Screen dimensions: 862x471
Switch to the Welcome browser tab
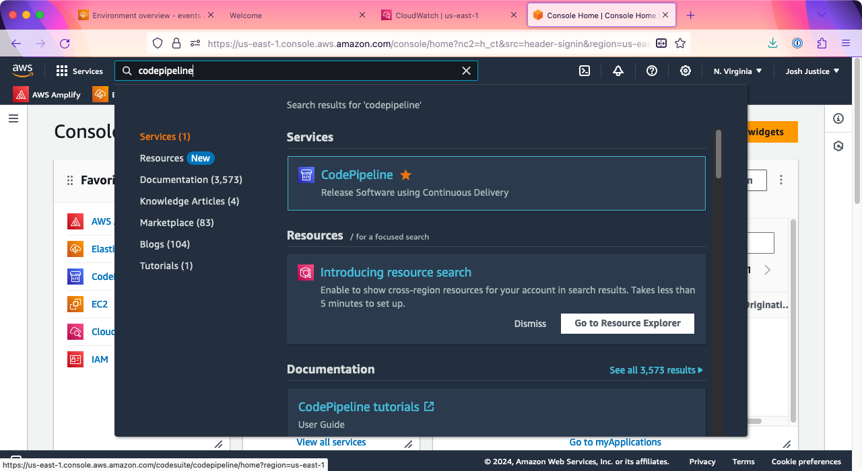point(296,15)
